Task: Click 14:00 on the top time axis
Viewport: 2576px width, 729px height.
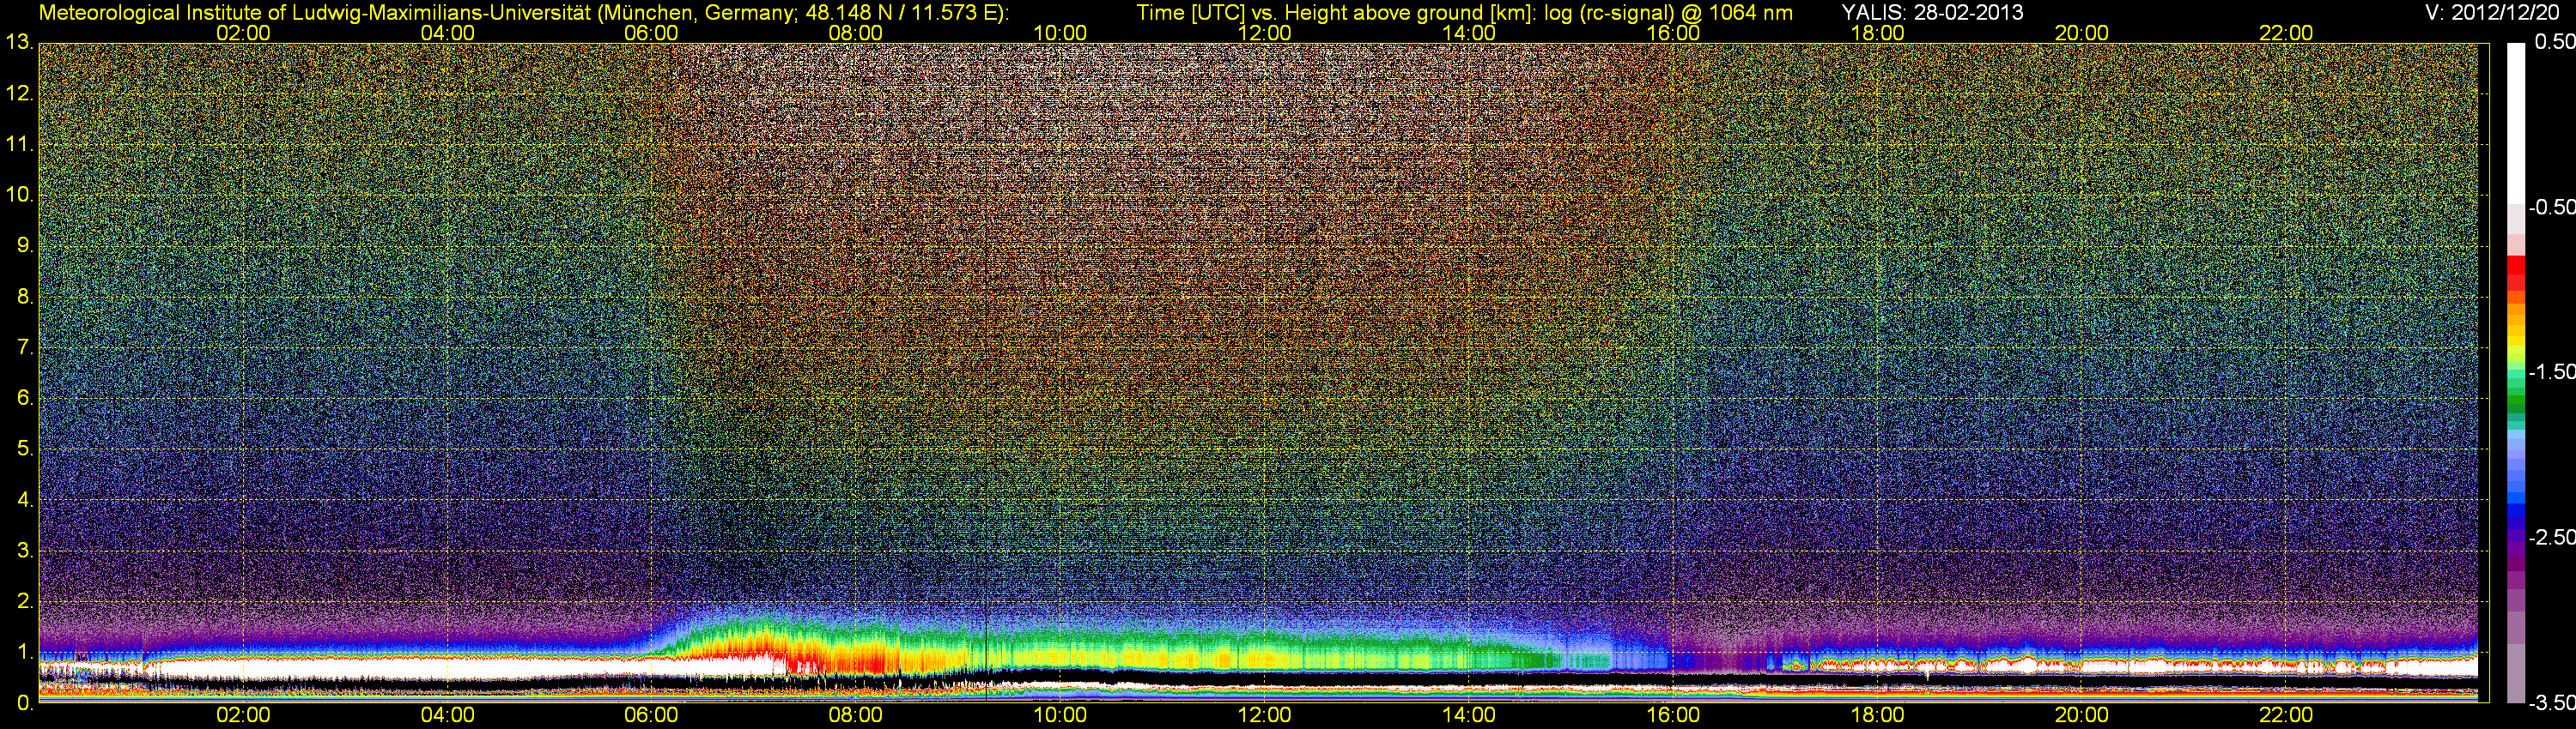Action: click(1469, 33)
